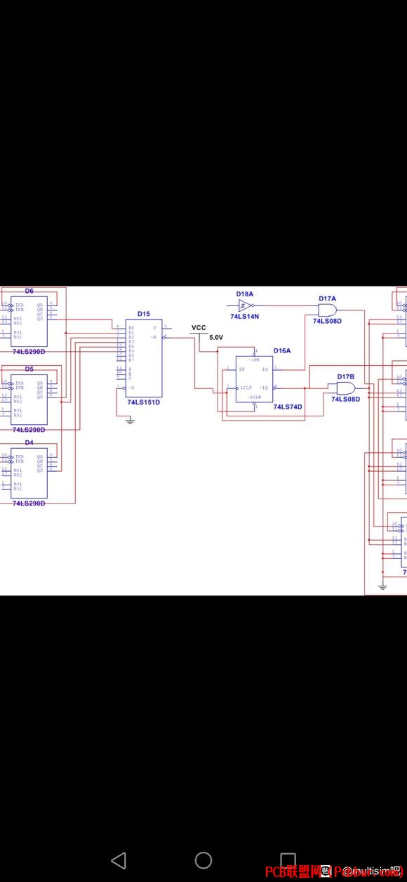Select the D6 74LS290D counter chip
407x882 pixels.
click(29, 322)
